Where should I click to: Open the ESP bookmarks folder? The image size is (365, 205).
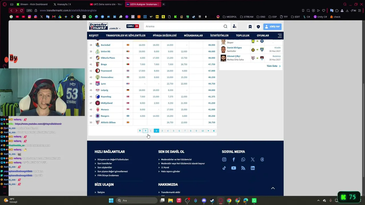coord(273,17)
